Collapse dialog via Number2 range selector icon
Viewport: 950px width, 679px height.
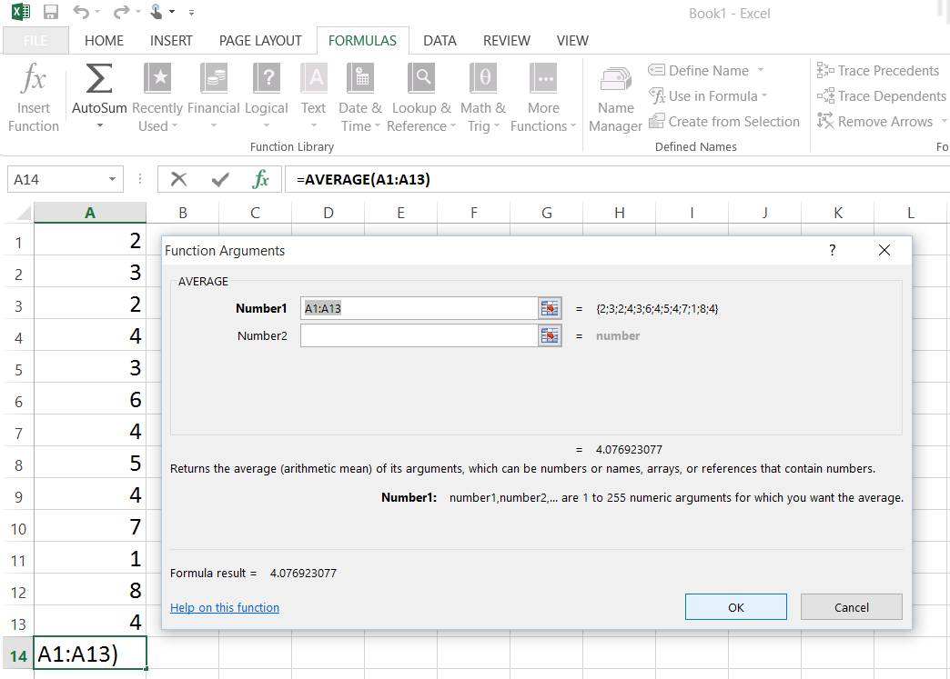pos(550,336)
